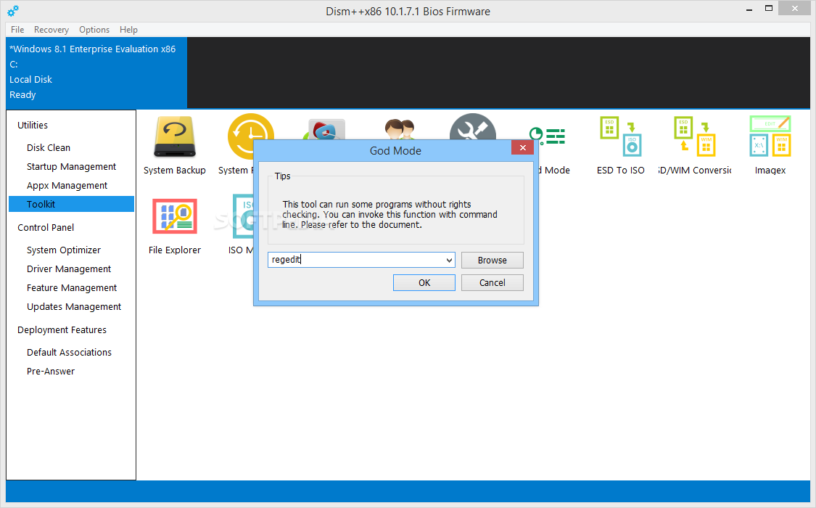
Task: Click the System Backup label
Action: click(x=174, y=171)
